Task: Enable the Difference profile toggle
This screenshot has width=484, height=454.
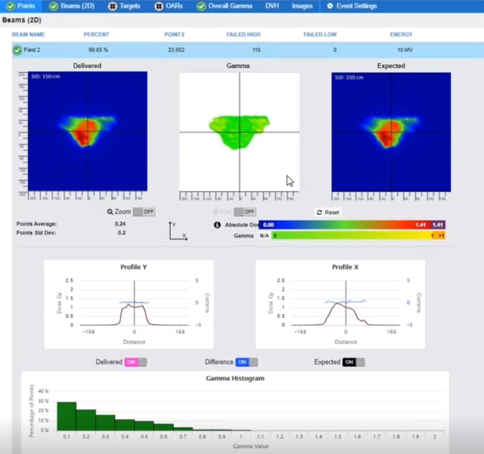Action: [x=246, y=362]
